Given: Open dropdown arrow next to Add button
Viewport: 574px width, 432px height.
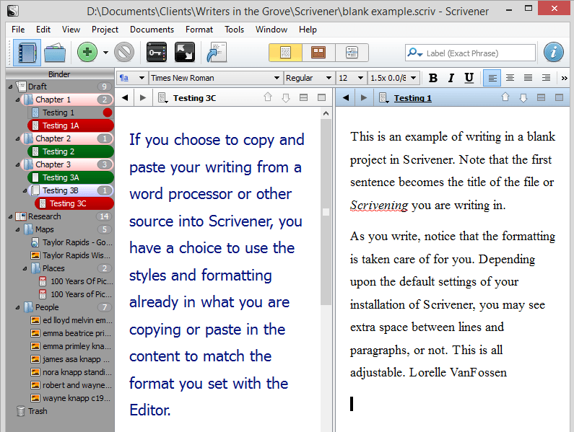Looking at the screenshot, I should (x=105, y=53).
